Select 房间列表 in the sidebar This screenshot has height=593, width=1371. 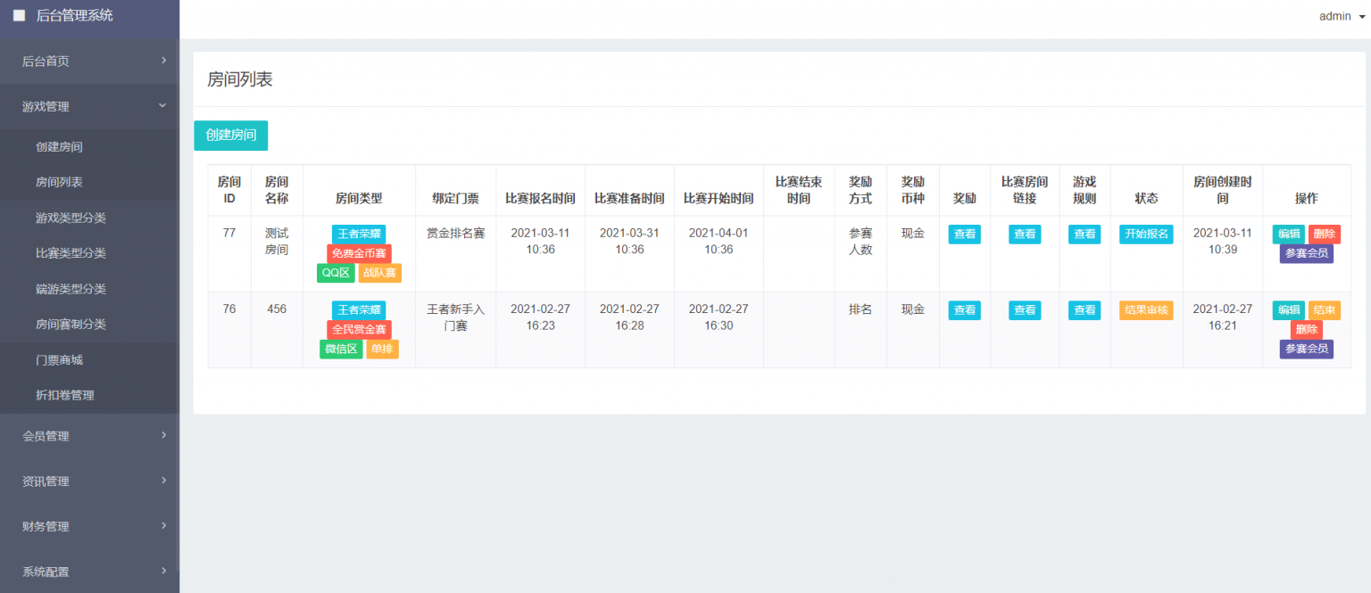tap(59, 182)
